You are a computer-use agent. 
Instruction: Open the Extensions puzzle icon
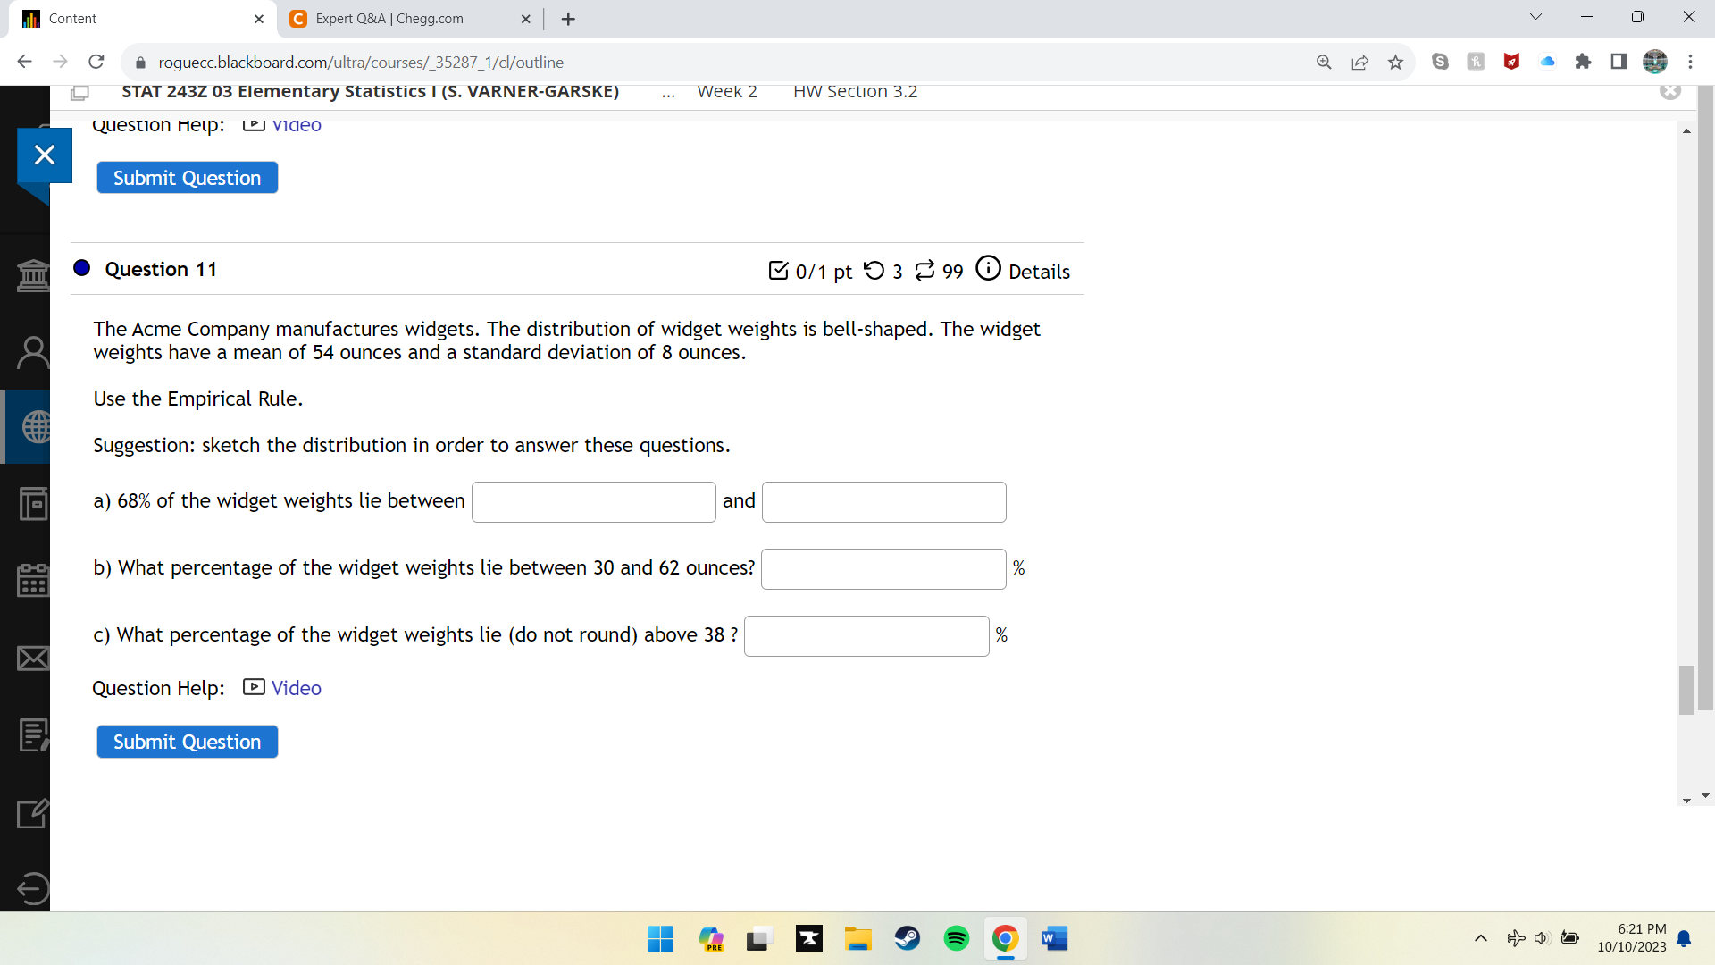click(1583, 62)
